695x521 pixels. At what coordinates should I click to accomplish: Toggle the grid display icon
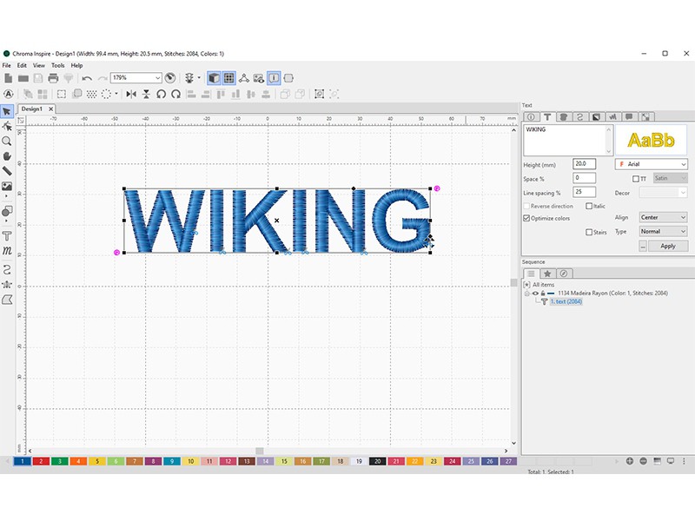point(228,78)
